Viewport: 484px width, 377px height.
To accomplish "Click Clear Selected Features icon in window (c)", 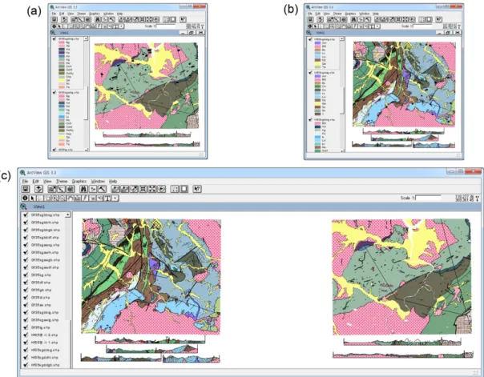I will (x=184, y=189).
